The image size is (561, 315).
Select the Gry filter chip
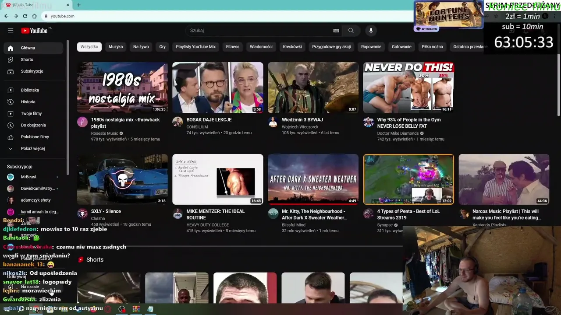click(162, 47)
